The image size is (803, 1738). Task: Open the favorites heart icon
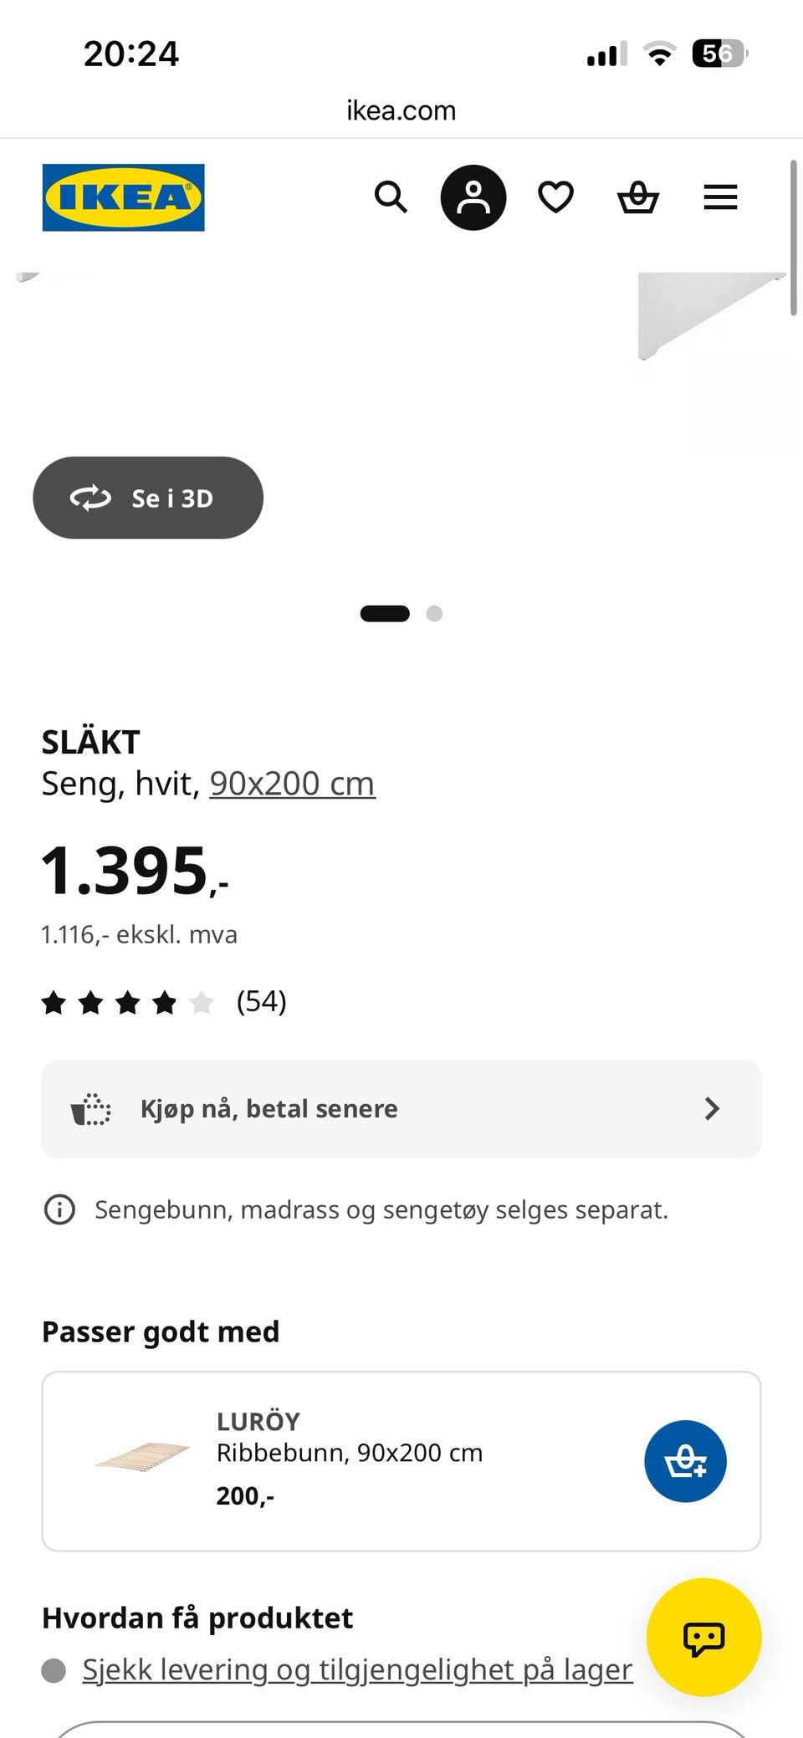tap(555, 197)
